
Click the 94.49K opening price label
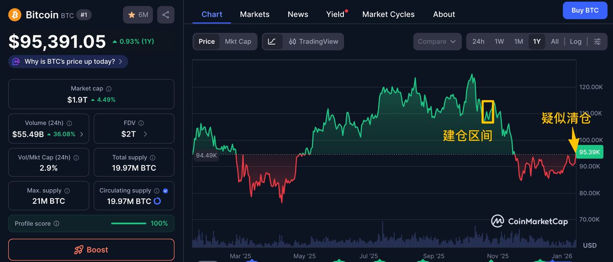(206, 155)
